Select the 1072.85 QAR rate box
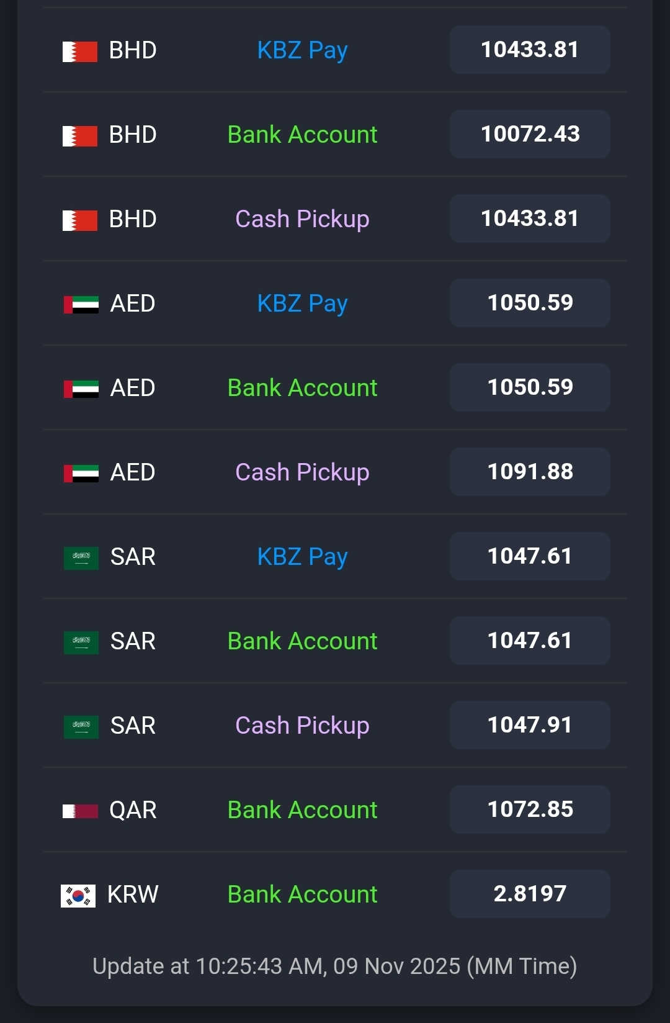The image size is (670, 1023). click(530, 809)
